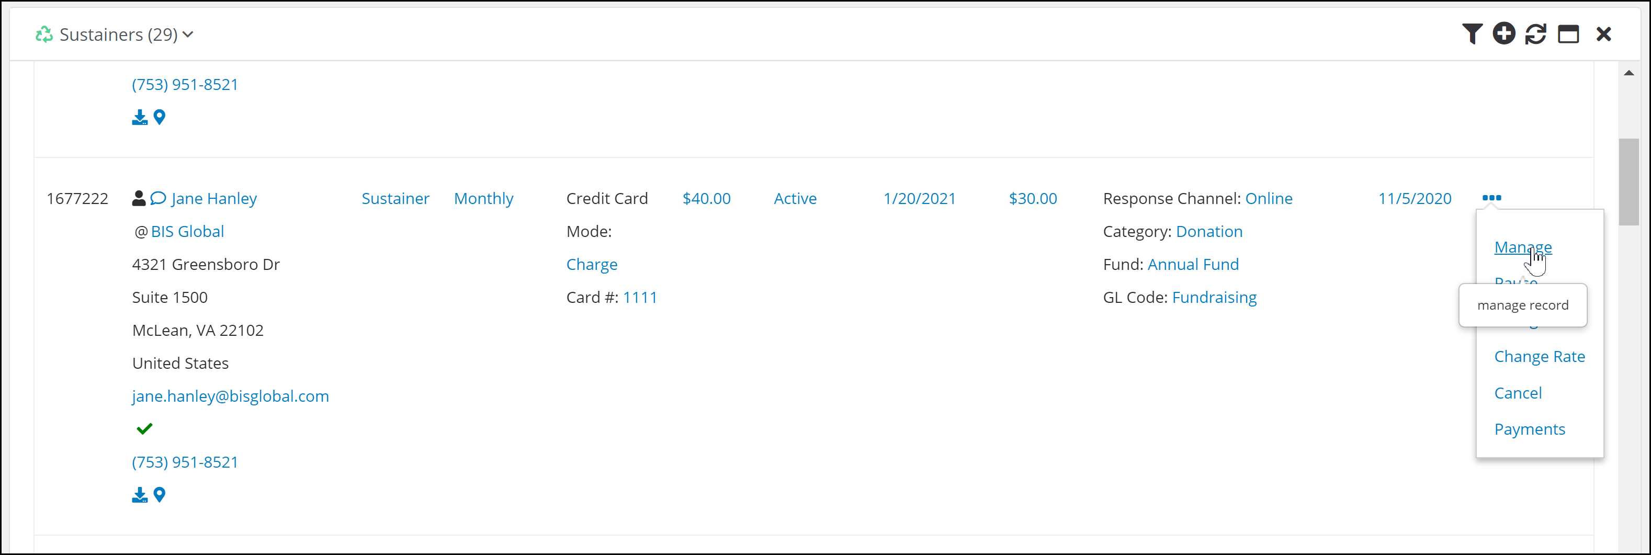Select Cancel in the actions menu
Viewport: 1651px width, 555px height.
point(1518,393)
